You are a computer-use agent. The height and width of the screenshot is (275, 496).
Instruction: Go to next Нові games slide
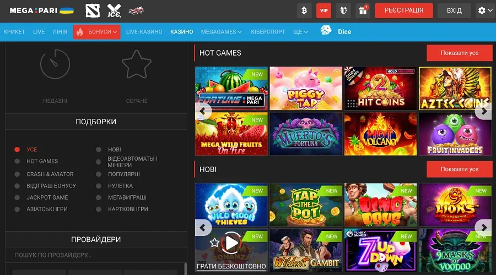pyautogui.click(x=483, y=228)
